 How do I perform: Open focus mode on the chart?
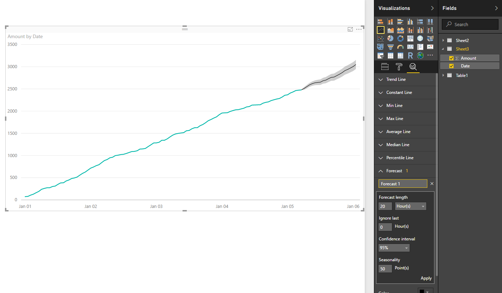(x=350, y=29)
